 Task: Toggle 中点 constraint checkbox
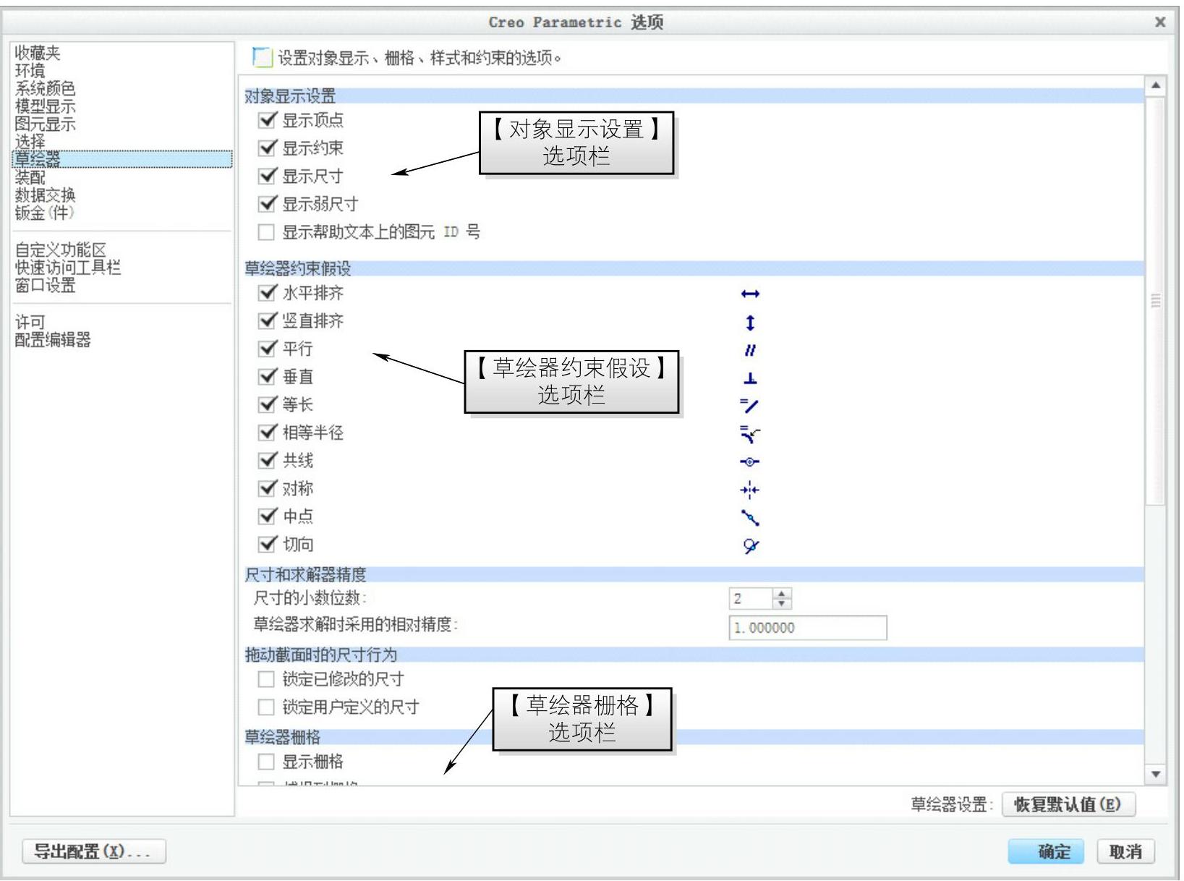267,516
